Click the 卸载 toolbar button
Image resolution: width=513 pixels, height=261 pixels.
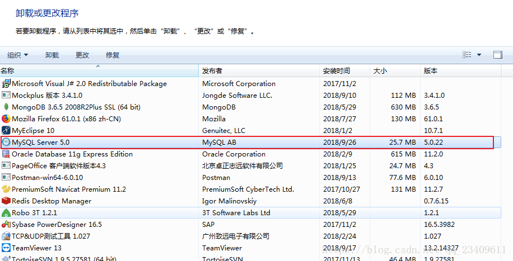click(x=52, y=55)
